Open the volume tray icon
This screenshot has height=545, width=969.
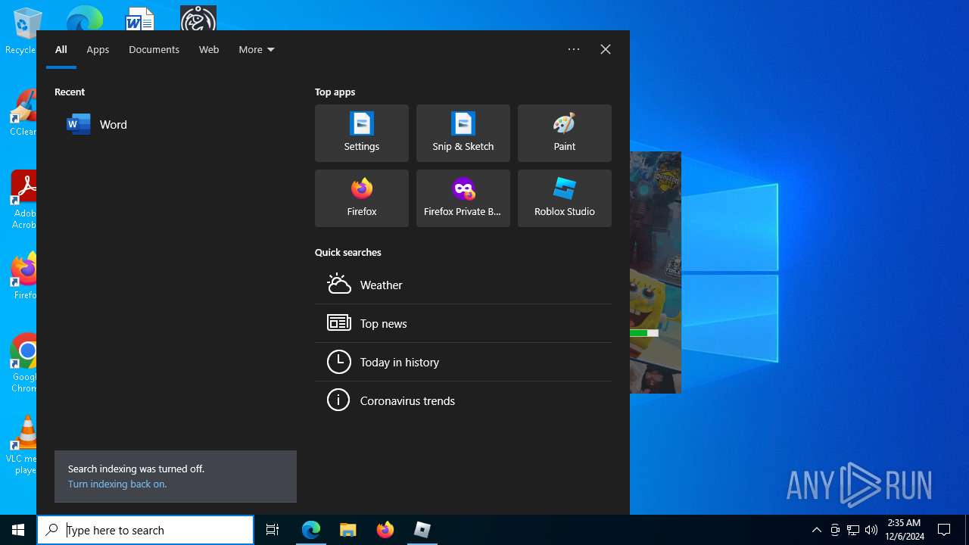(x=871, y=530)
